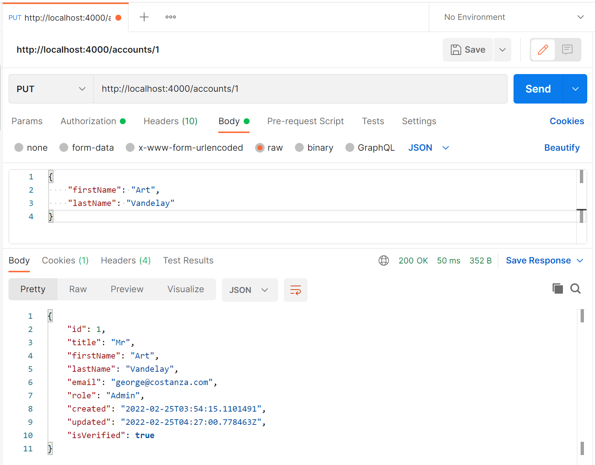The height and width of the screenshot is (465, 595).
Task: Select the Preview response view
Action: pyautogui.click(x=127, y=289)
